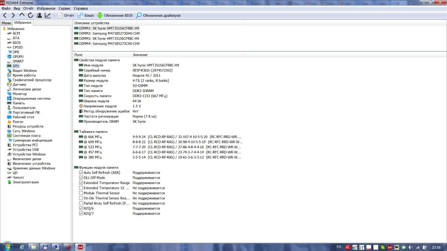Image resolution: width=447 pixels, height=251 pixels.
Task: Click the Opera icon in the taskbar
Action: click(x=68, y=247)
